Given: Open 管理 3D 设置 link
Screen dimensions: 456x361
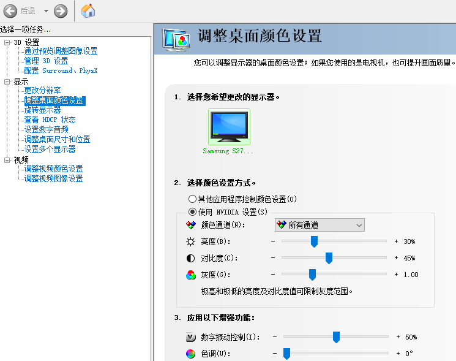Looking at the screenshot, I should 46,61.
